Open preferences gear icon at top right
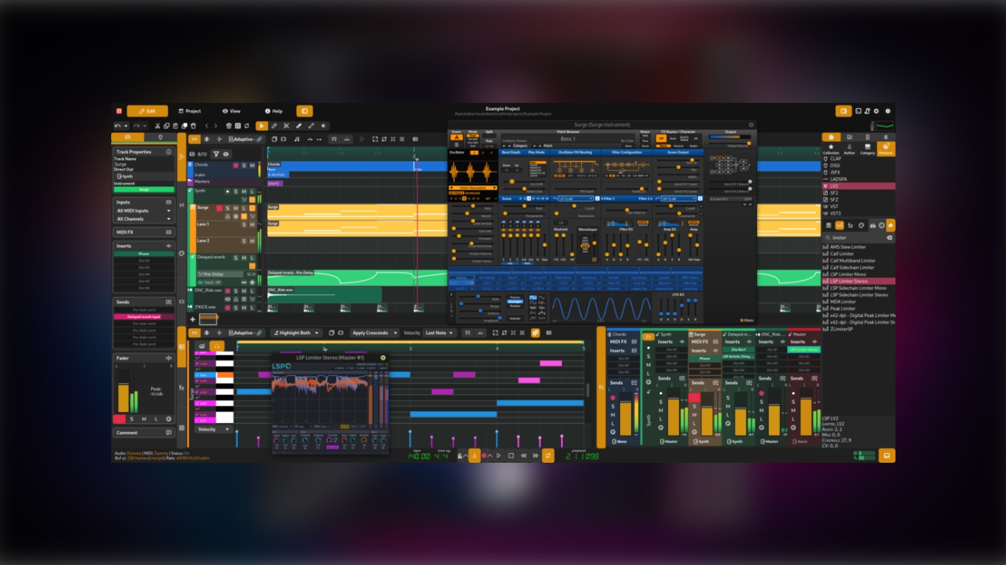Screen dimensions: 1006x565 click(876, 111)
